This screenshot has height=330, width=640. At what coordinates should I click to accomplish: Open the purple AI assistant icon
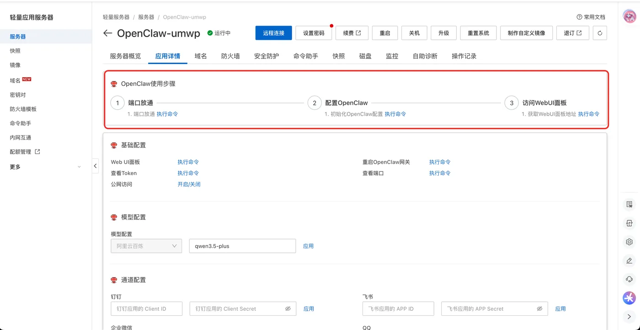pyautogui.click(x=629, y=298)
